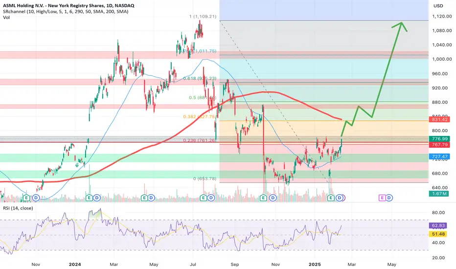Select the Fibonacci label 0.236 (761.26)
456x269 pixels.
200,140
